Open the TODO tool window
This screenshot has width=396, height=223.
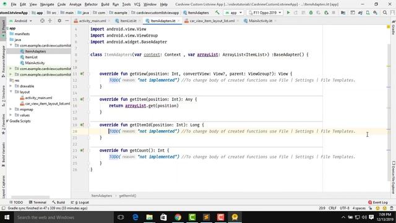coord(16,203)
